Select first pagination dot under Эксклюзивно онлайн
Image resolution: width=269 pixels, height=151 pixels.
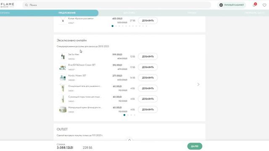[124, 115]
